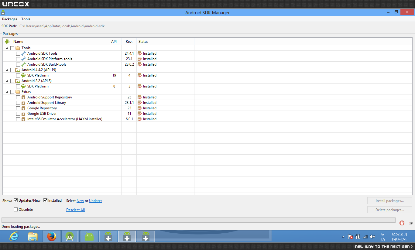Click the New selection link
This screenshot has height=250, width=415.
point(80,201)
